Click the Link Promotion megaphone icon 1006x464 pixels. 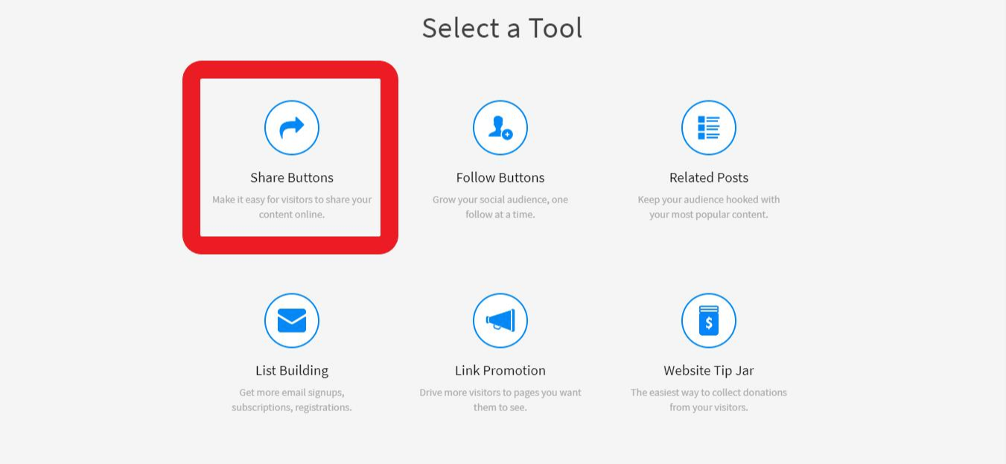coord(500,321)
